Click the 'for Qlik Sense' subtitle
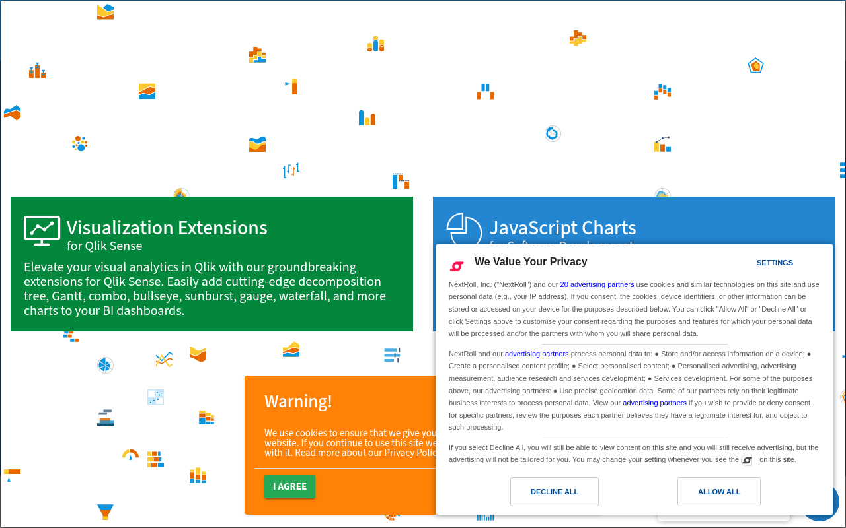 (x=104, y=246)
